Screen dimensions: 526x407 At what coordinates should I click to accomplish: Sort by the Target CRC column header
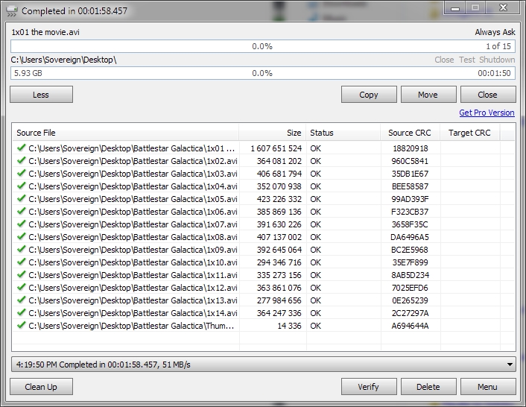(469, 133)
